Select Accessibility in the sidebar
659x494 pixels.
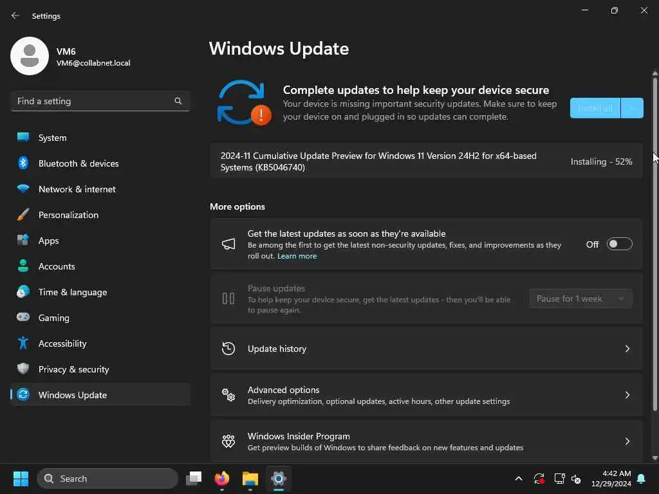point(100,343)
